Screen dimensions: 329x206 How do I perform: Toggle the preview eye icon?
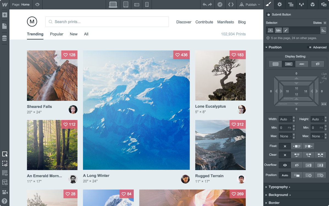pyautogui.click(x=37, y=4)
